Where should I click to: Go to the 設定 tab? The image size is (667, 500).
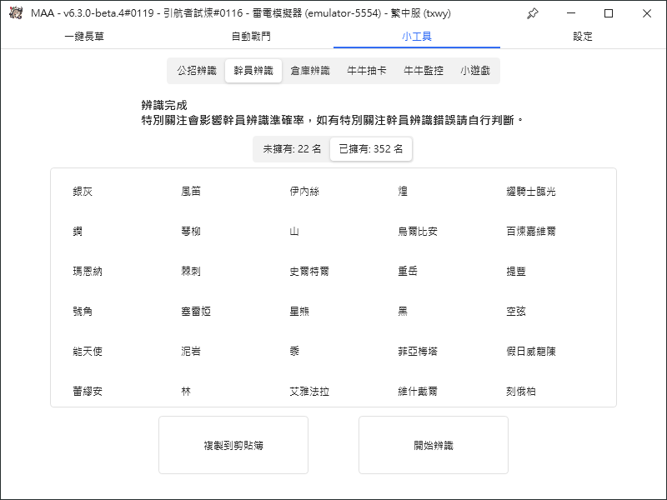583,37
